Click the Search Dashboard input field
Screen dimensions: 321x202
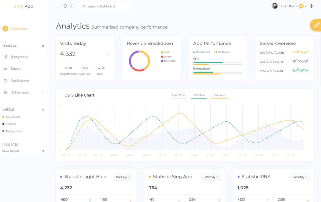click(104, 6)
